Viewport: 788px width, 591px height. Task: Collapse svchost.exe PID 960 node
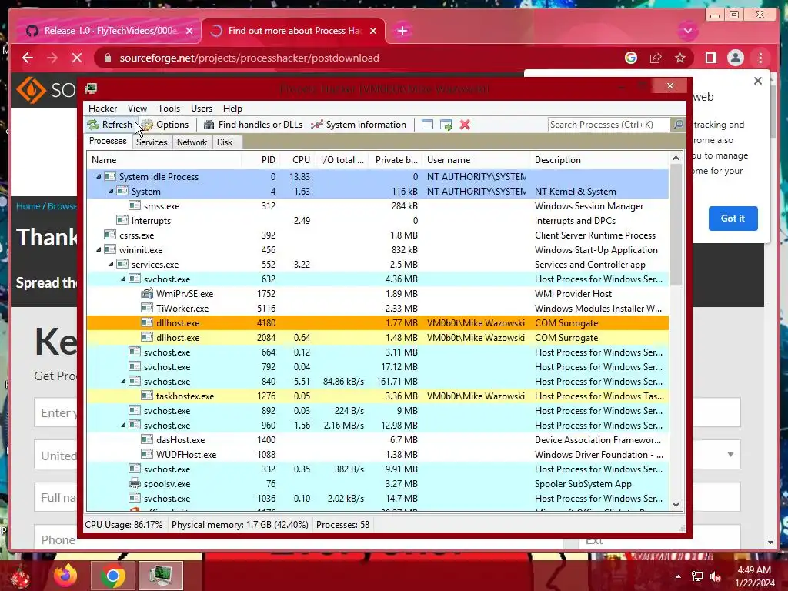[x=123, y=425]
